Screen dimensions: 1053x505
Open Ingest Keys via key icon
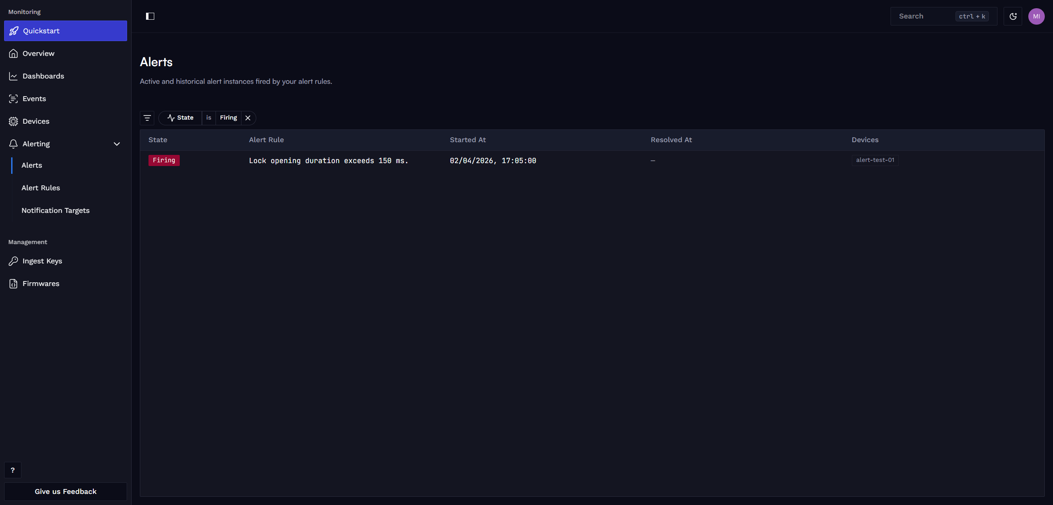click(14, 261)
